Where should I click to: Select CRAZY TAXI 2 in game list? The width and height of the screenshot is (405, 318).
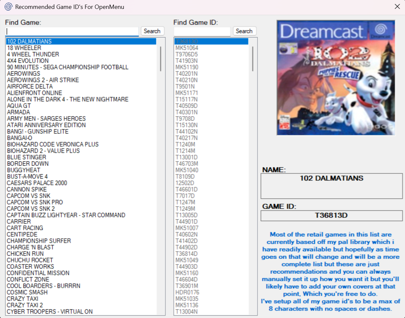click(25, 305)
